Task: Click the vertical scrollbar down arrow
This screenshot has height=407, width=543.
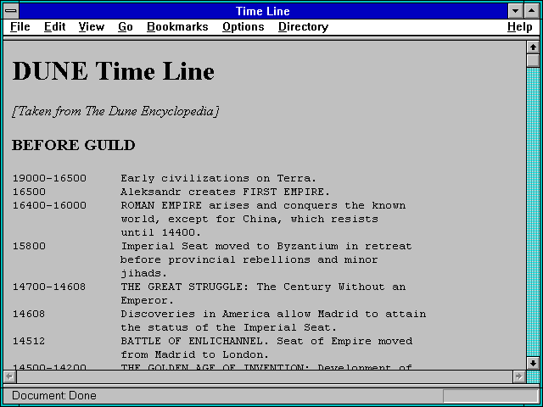Action: (x=533, y=363)
